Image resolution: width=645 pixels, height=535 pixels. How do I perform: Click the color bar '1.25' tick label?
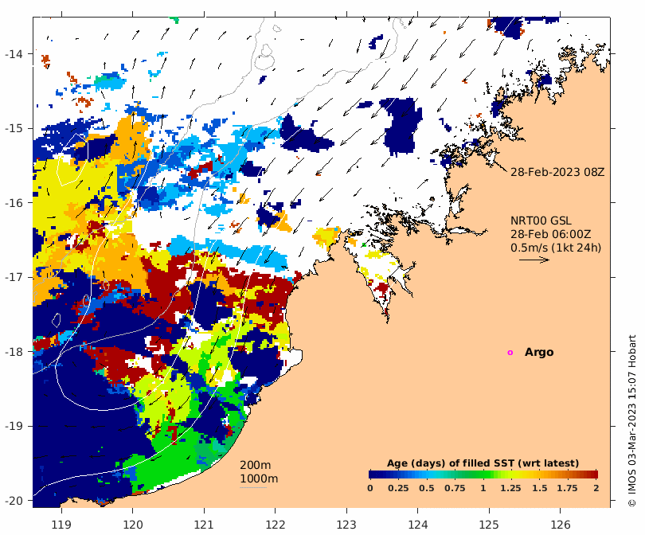tap(511, 488)
